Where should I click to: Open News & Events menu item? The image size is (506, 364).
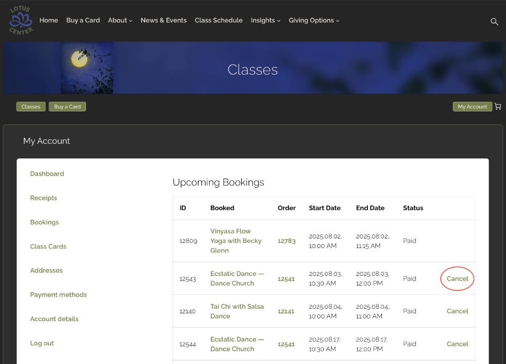(x=163, y=20)
